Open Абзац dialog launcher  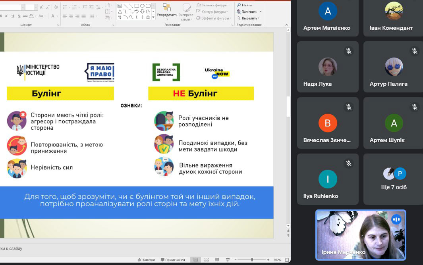point(113,25)
